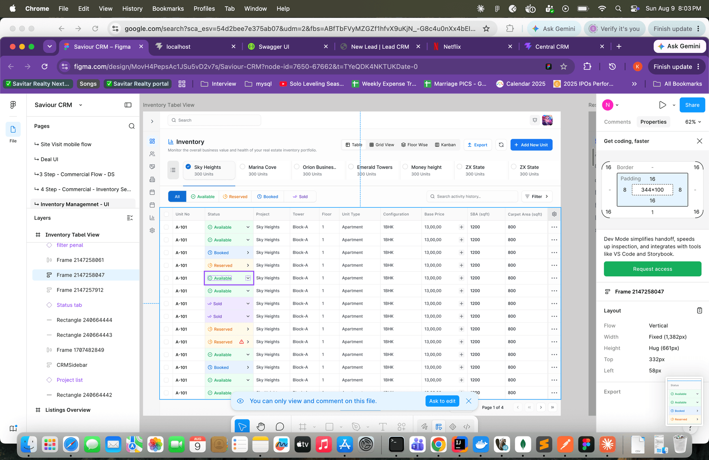Screen dimensions: 709x460
Task: Open the Figma main menu icon
Action: (x=13, y=105)
